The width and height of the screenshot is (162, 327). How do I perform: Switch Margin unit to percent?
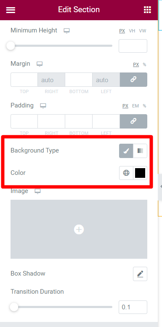tap(144, 64)
